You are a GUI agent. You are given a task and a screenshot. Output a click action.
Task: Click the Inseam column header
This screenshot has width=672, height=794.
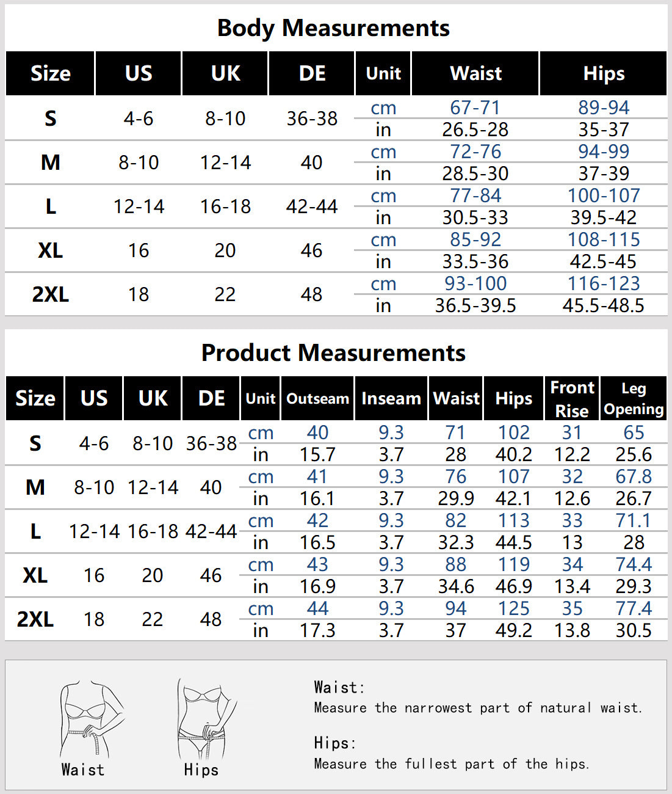[391, 399]
